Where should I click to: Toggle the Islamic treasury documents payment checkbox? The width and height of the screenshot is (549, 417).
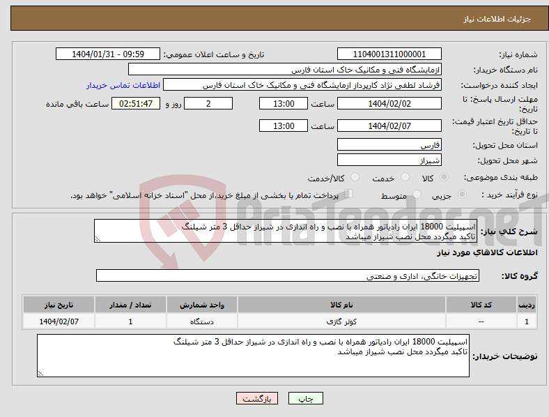pos(349,194)
